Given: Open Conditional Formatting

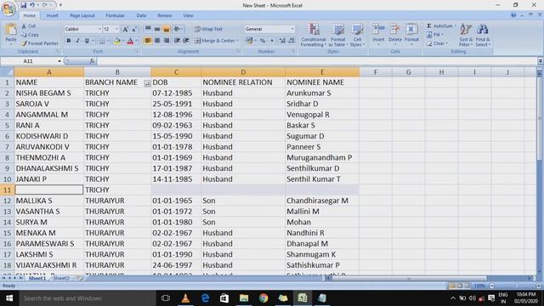Looking at the screenshot, I should coord(314,35).
